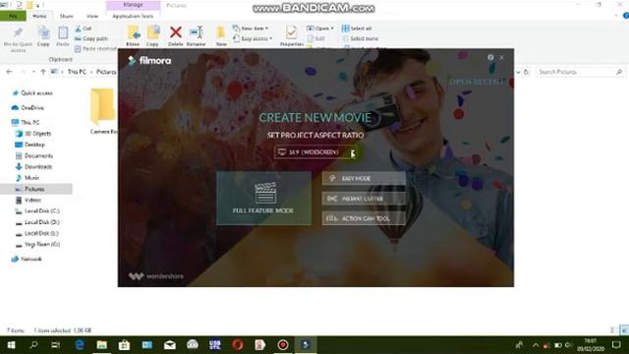Switch to the Home ribbon tab

point(39,16)
